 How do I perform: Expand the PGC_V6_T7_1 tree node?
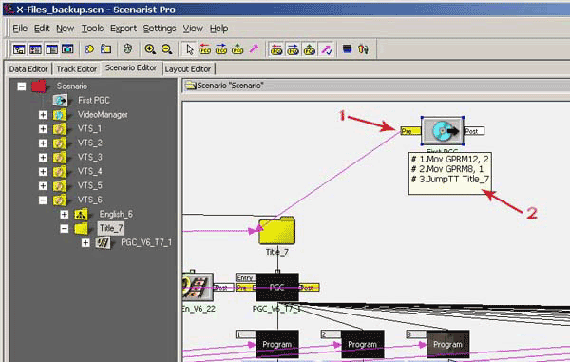pyautogui.click(x=85, y=242)
